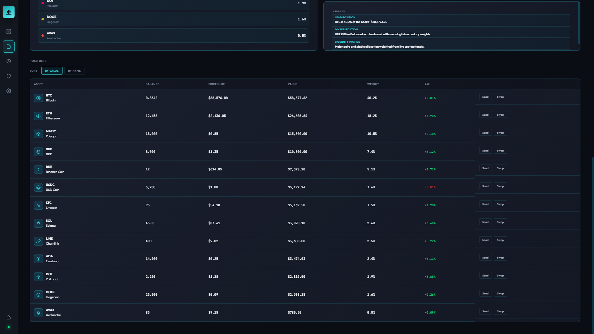This screenshot has height=334, width=594.
Task: Open settings gear in sidebar
Action: coord(9,91)
